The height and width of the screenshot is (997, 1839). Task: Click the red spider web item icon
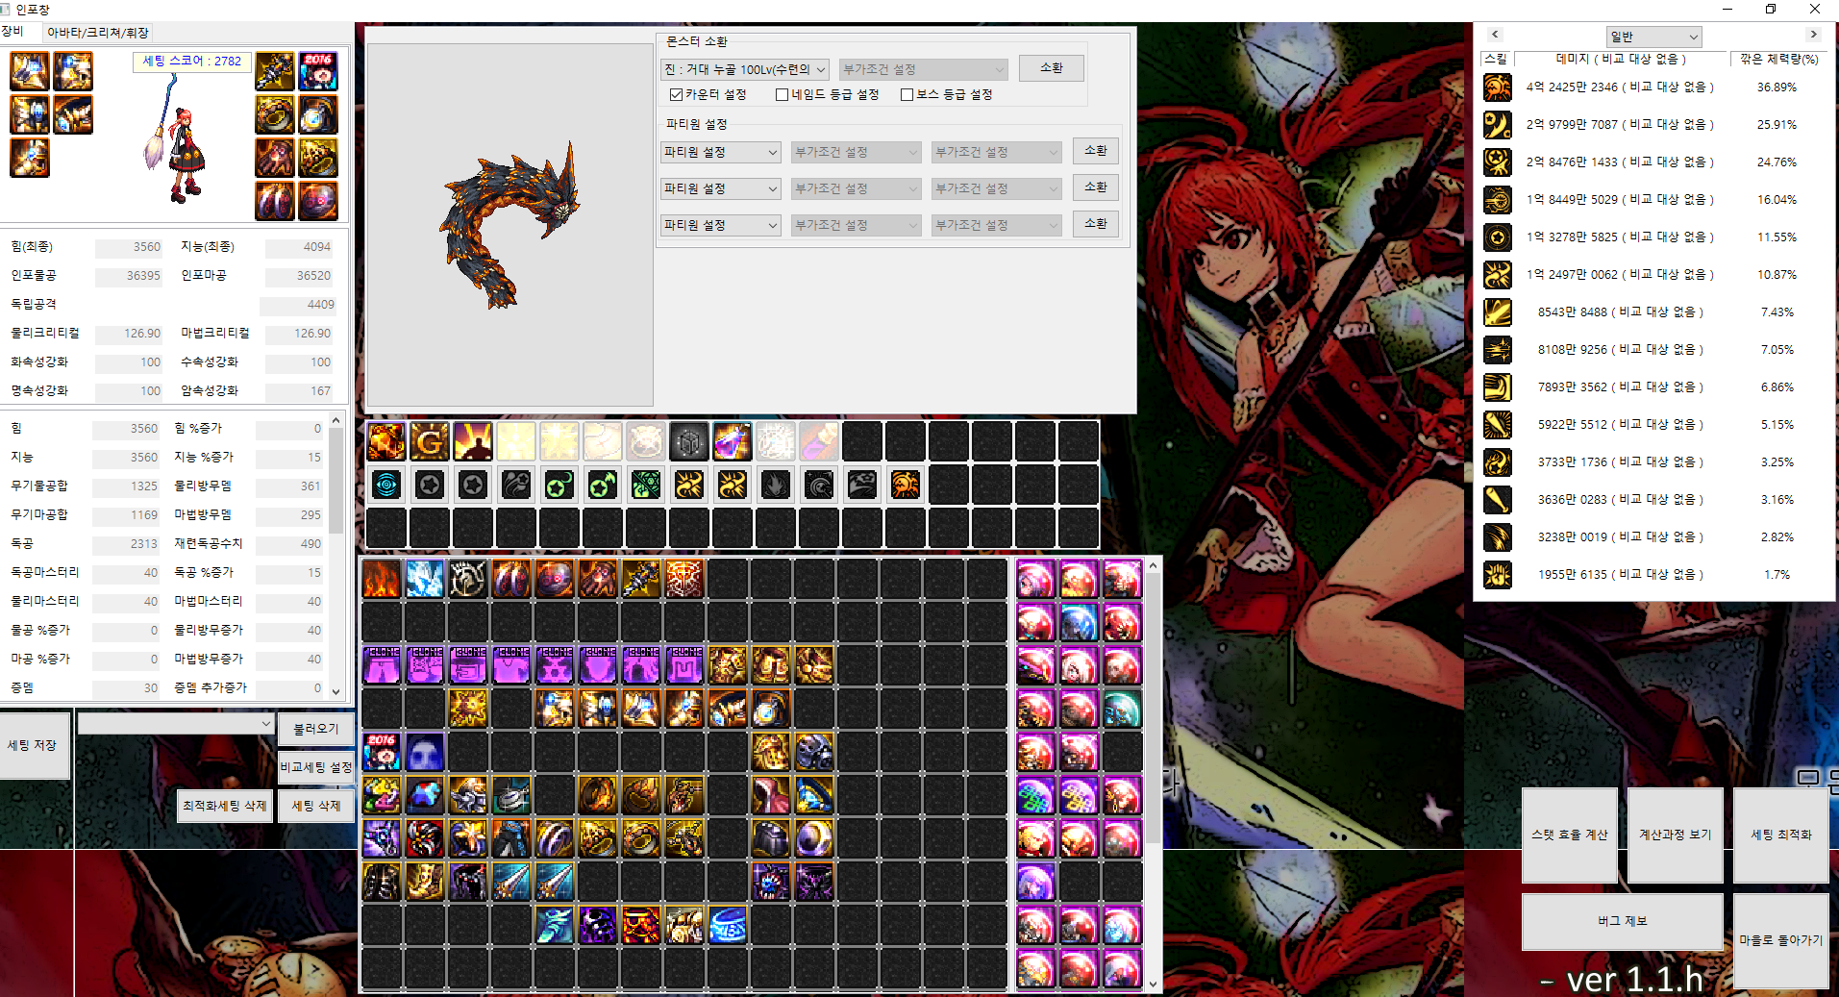pyautogui.click(x=683, y=579)
